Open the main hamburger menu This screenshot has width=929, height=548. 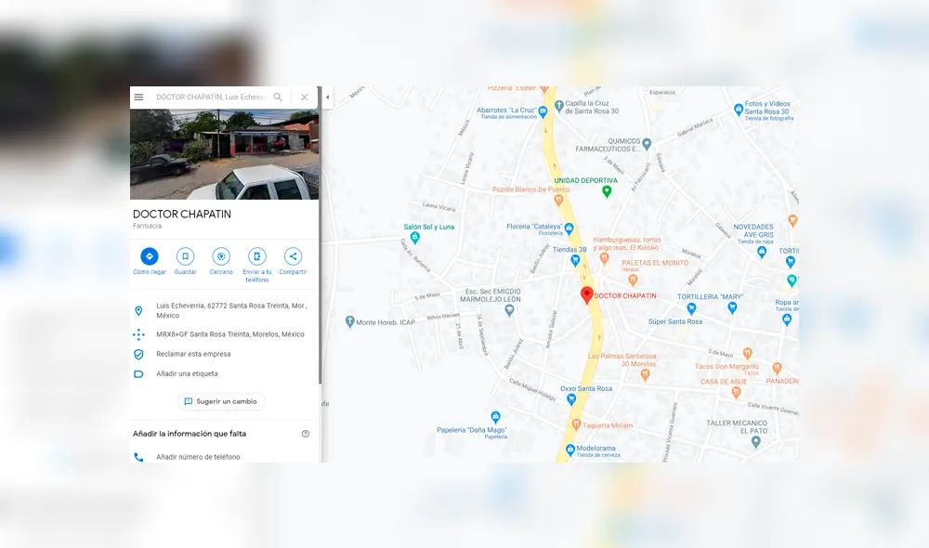[137, 97]
